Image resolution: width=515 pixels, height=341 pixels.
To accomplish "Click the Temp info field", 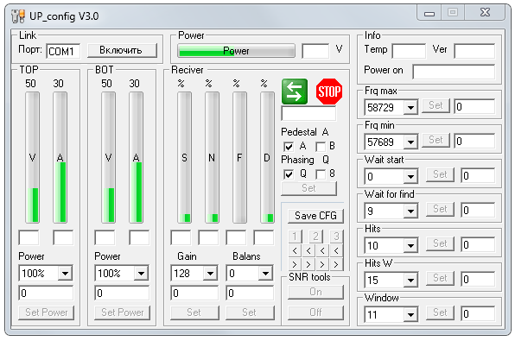I will [x=409, y=51].
